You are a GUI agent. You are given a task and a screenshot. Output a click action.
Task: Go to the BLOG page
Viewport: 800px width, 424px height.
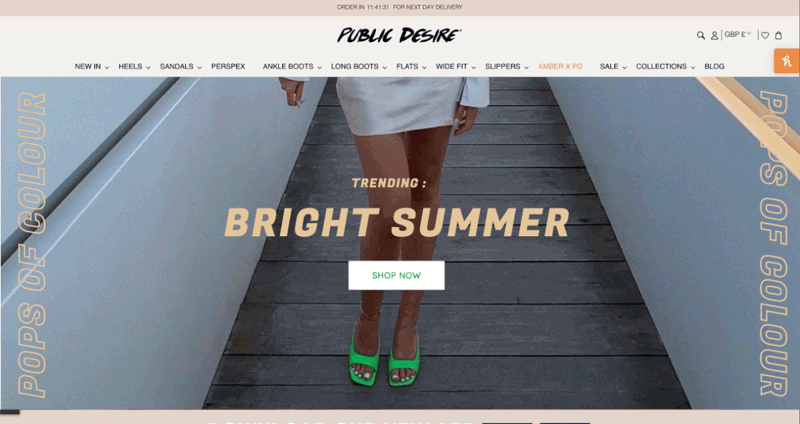714,67
